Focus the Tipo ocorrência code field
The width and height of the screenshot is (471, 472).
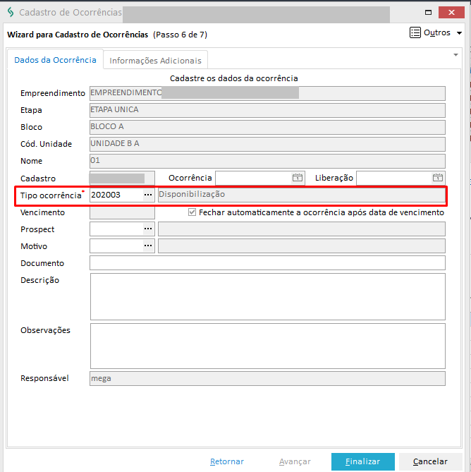(115, 195)
